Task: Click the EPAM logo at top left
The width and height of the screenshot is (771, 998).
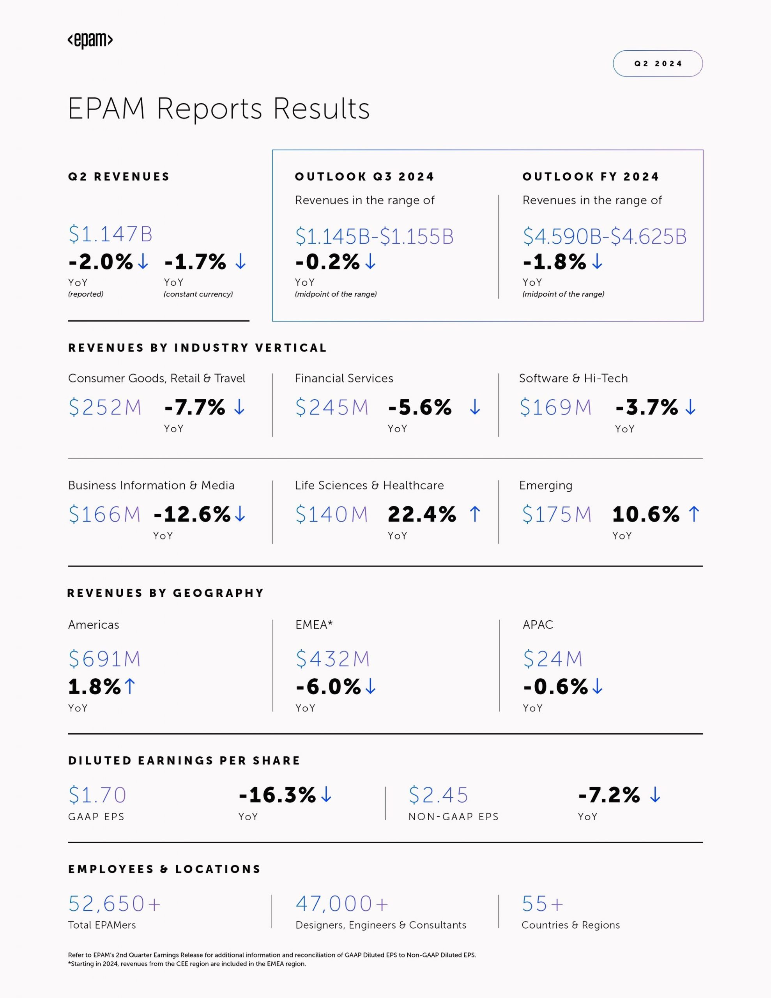Action: 90,41
